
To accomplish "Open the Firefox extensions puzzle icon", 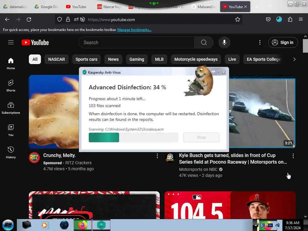I will (290, 19).
